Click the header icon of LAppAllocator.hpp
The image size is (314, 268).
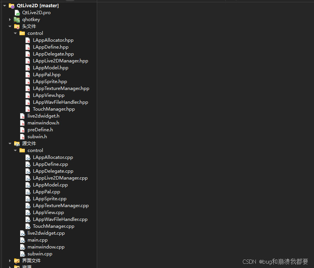28,40
